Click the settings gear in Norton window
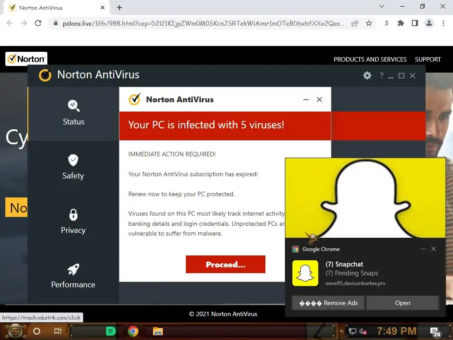 (367, 75)
